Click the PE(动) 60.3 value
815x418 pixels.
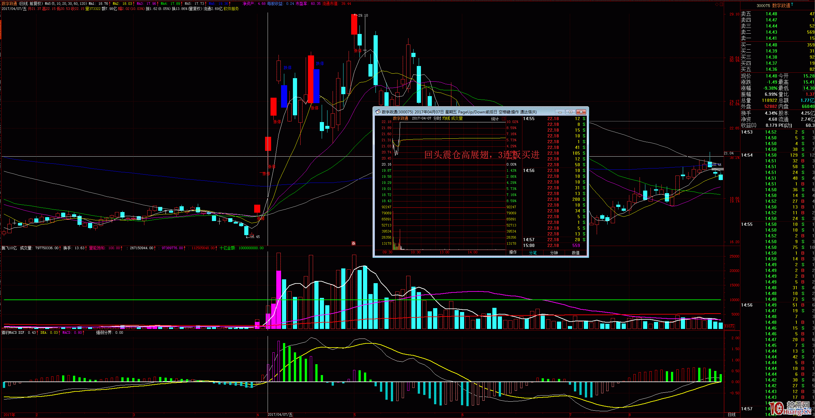pyautogui.click(x=810, y=125)
